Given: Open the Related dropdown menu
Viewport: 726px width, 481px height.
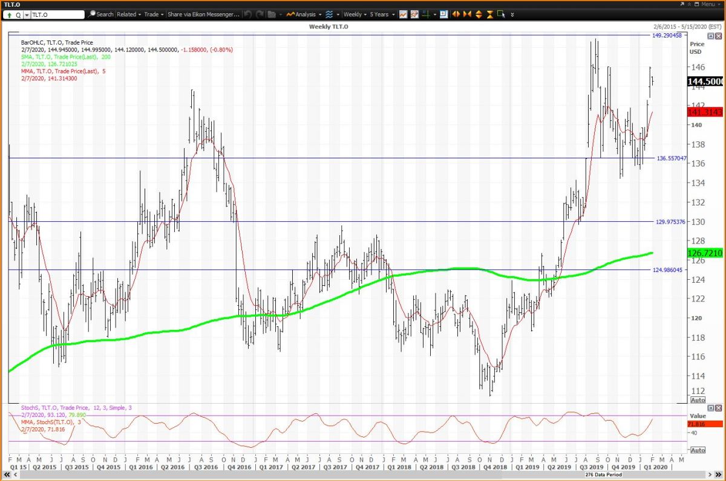Looking at the screenshot, I should (x=129, y=14).
